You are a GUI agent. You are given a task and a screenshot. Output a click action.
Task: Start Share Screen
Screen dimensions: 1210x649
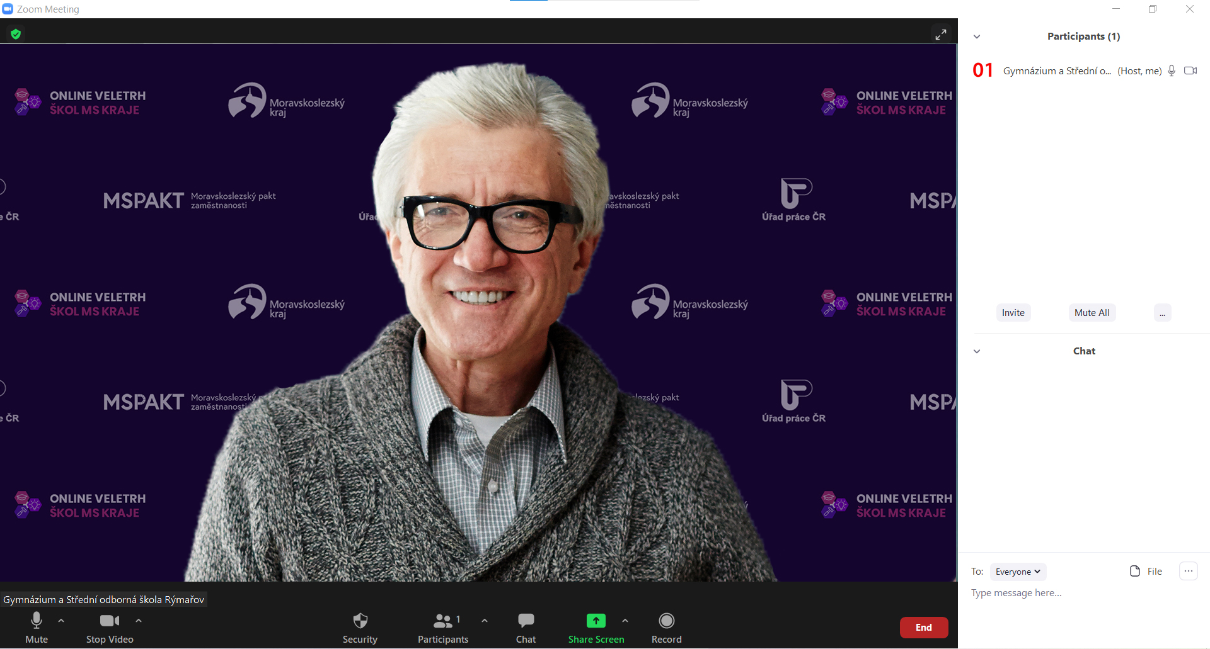pyautogui.click(x=596, y=628)
